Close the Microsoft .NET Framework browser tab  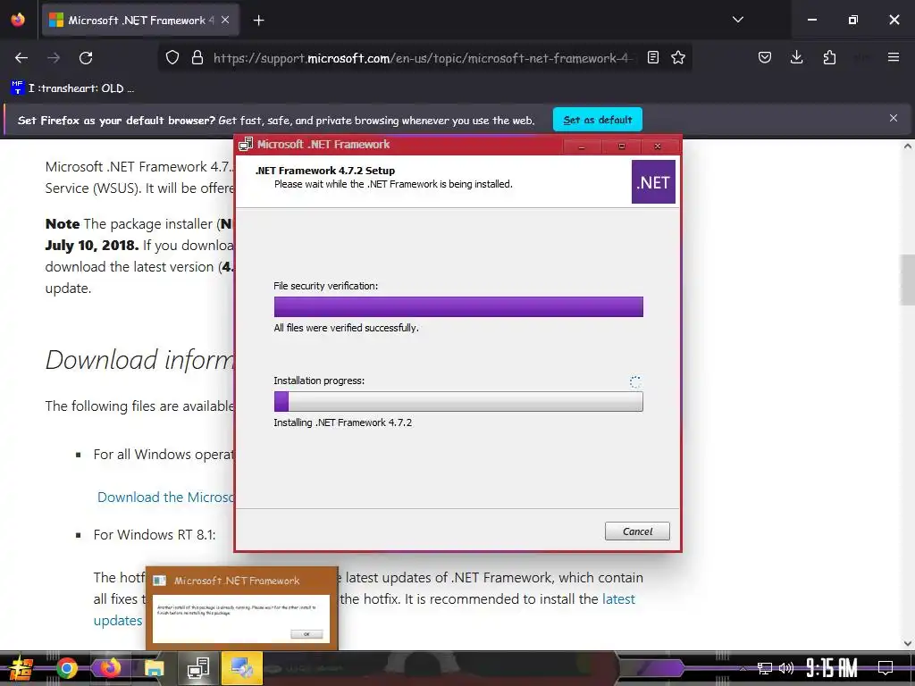coord(225,21)
